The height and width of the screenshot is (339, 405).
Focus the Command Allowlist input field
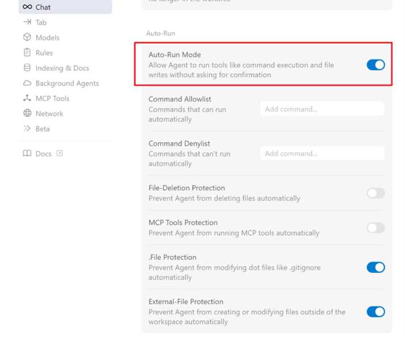click(321, 109)
